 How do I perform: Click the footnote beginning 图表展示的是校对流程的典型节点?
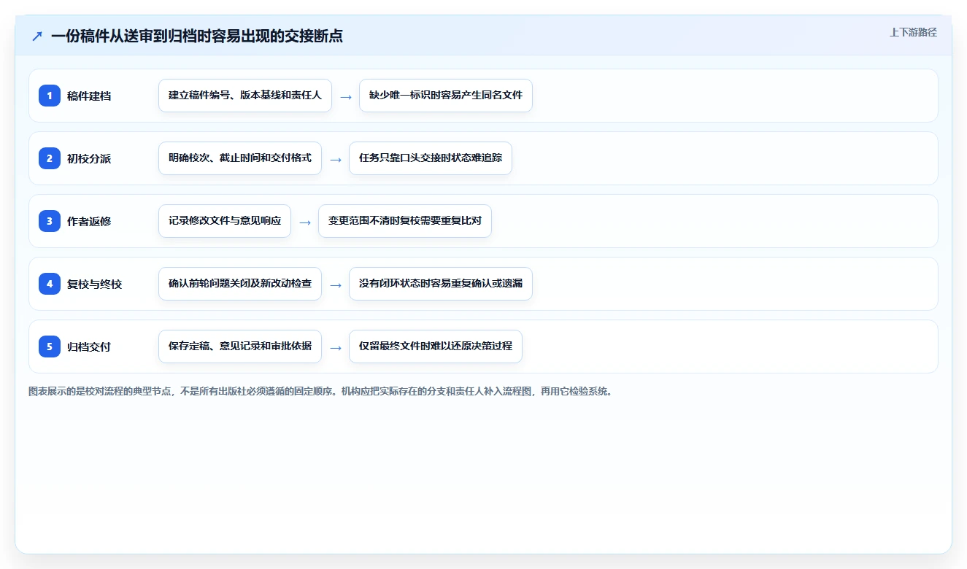[x=320, y=392]
